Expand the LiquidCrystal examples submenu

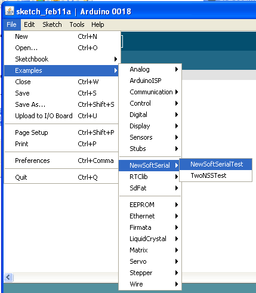(x=150, y=239)
